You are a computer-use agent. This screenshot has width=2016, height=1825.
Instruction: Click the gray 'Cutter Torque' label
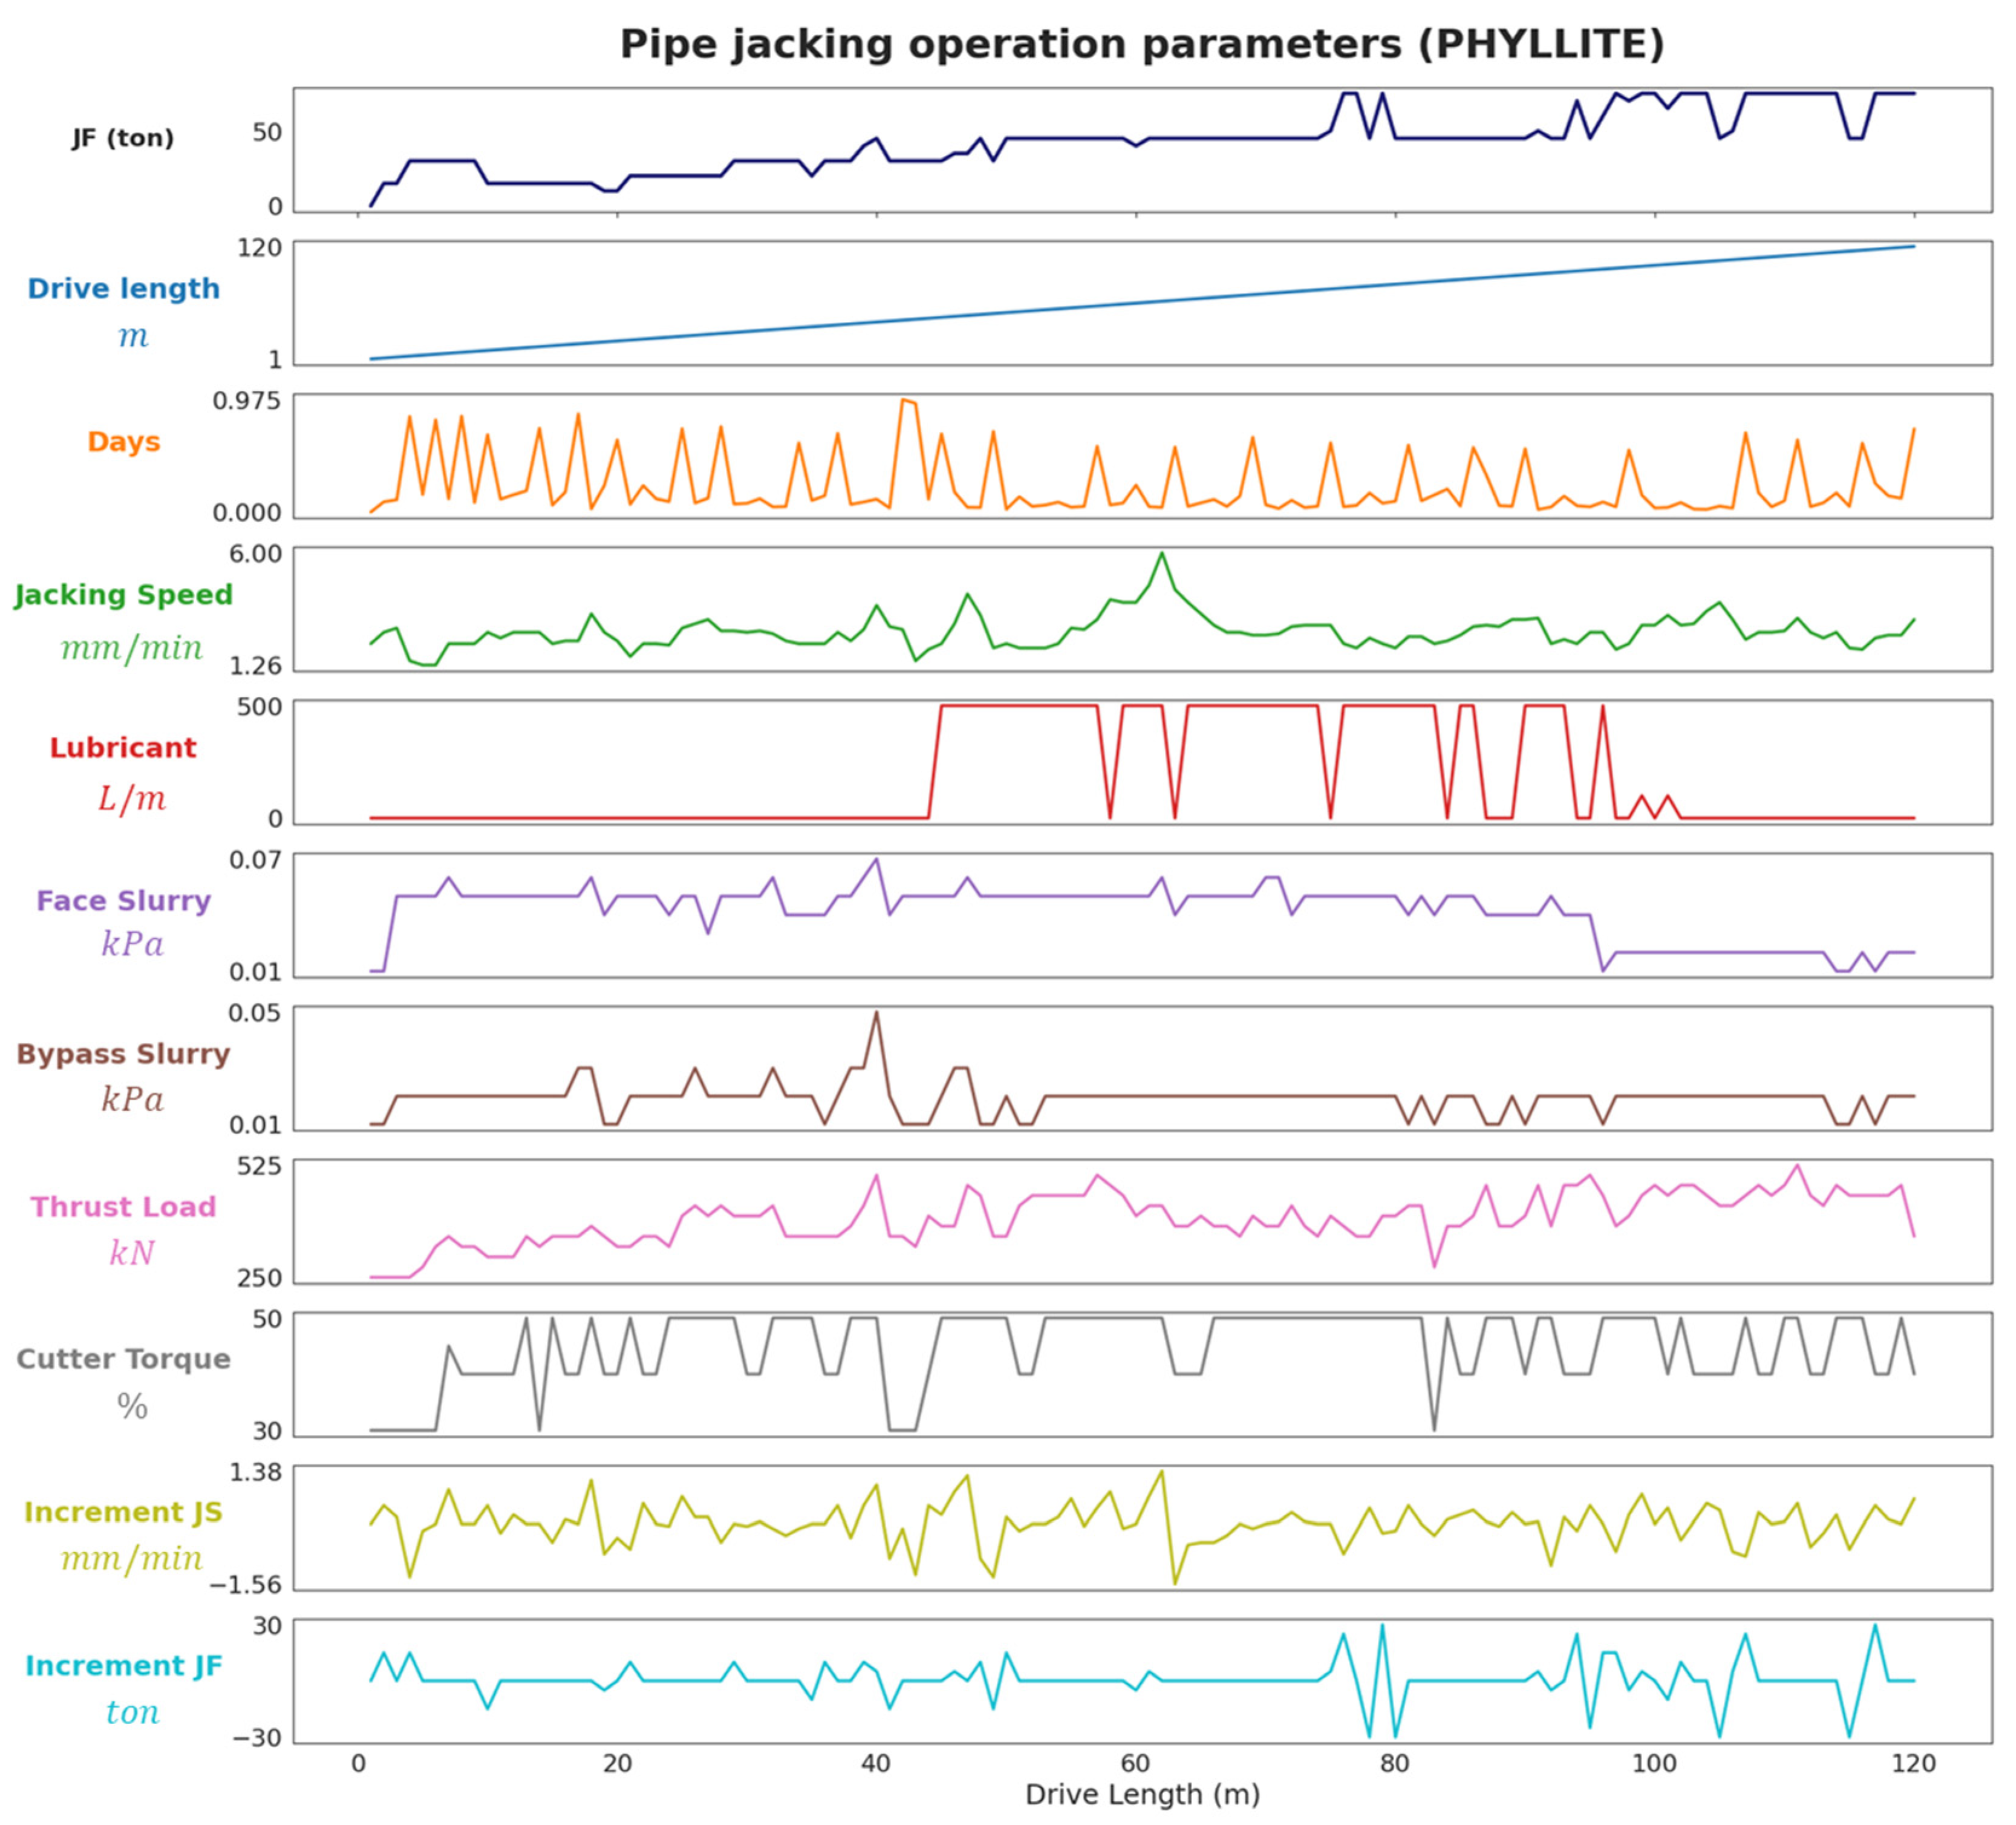click(123, 1359)
